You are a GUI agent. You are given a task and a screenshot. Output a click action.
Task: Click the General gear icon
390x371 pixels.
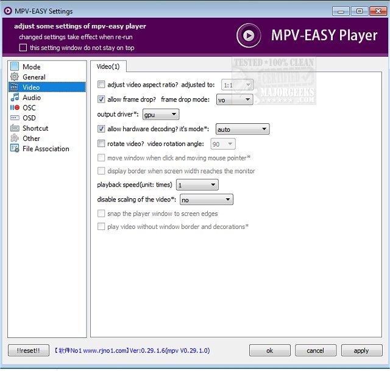click(15, 77)
